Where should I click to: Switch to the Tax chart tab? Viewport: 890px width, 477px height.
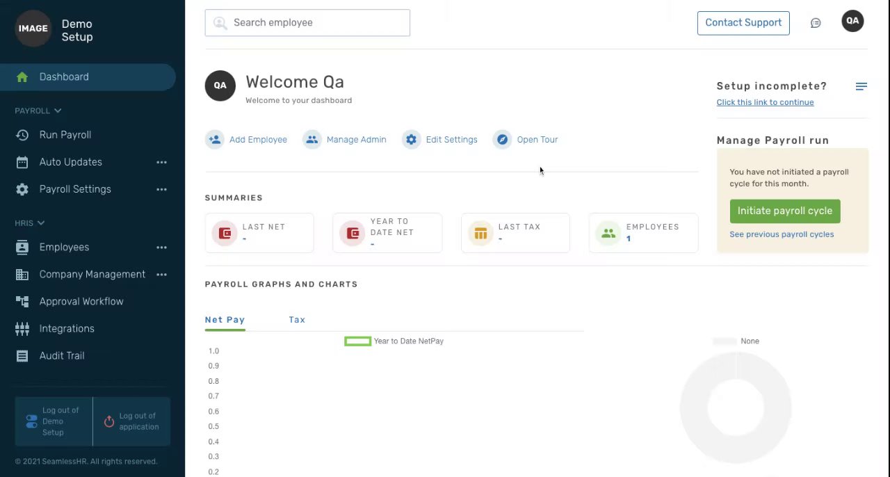pyautogui.click(x=297, y=320)
